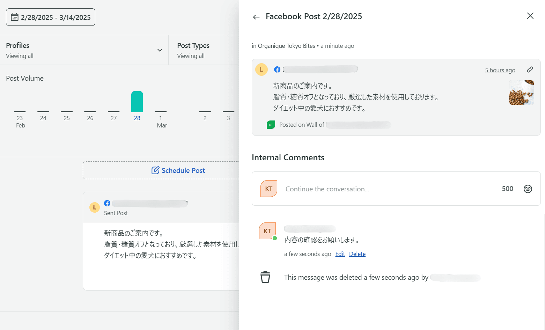
Task: Select the teal bar for Feb 28
Action: click(x=137, y=102)
